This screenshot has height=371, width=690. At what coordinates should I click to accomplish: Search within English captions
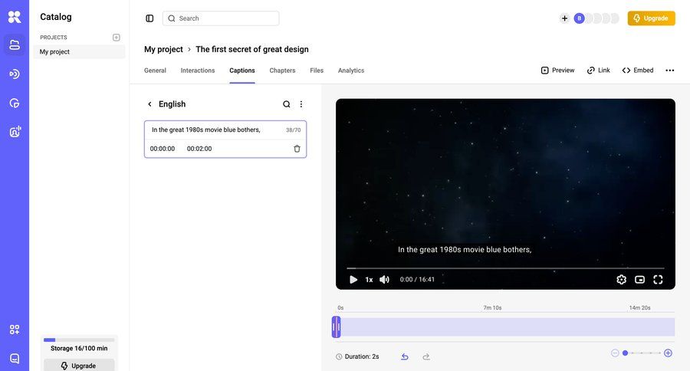pos(287,104)
